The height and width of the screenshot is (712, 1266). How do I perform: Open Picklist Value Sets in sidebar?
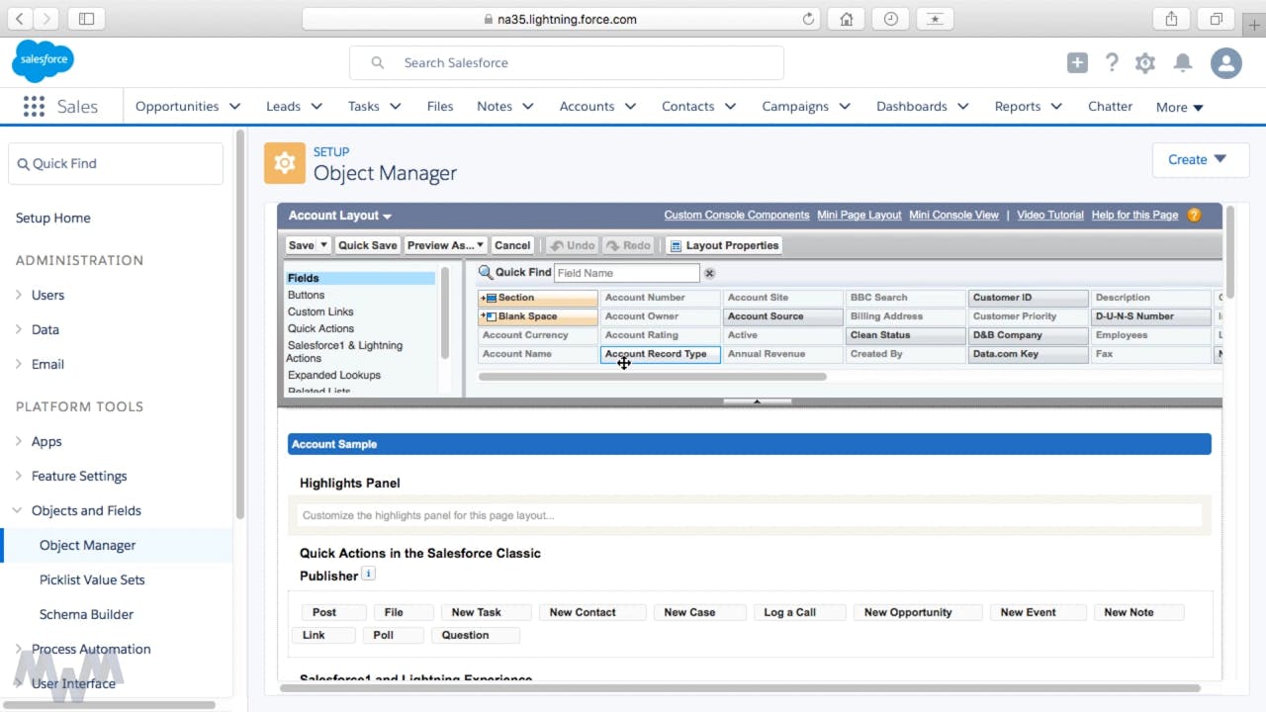tap(92, 579)
